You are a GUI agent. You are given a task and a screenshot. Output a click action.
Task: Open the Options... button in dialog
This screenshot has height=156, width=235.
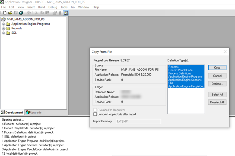pos(217,84)
